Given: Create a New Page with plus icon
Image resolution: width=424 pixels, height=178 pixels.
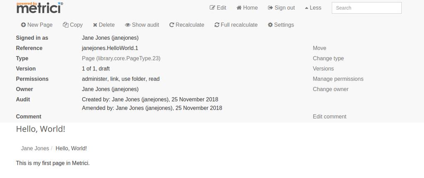Looking at the screenshot, I should pyautogui.click(x=24, y=25).
